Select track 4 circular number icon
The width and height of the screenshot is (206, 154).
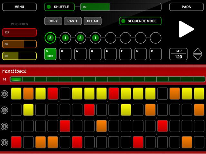click(x=5, y=94)
